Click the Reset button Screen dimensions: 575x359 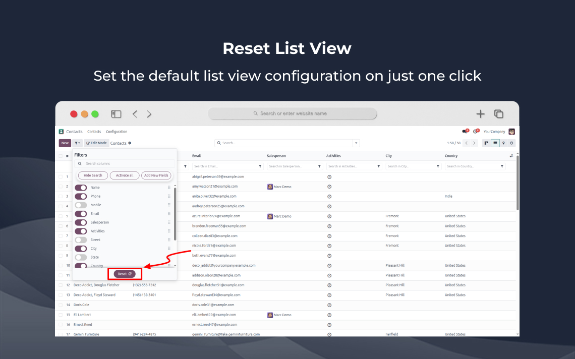125,274
